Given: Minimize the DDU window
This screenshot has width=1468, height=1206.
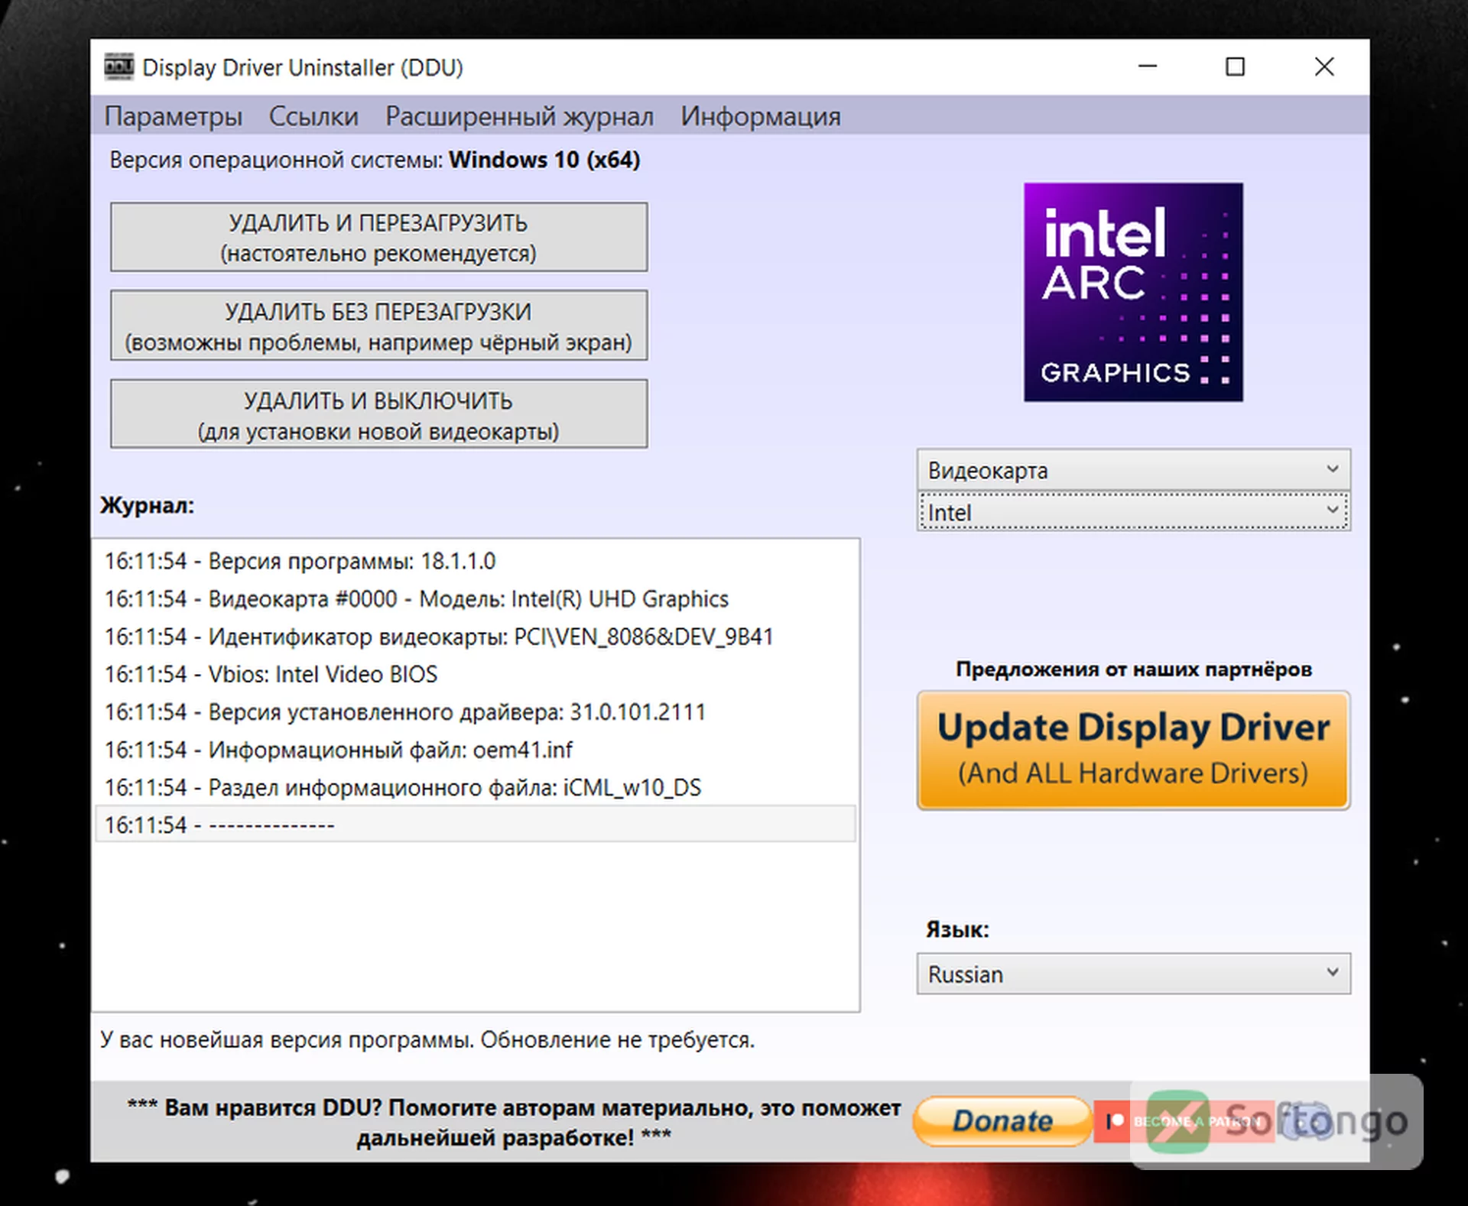Looking at the screenshot, I should coord(1147,66).
